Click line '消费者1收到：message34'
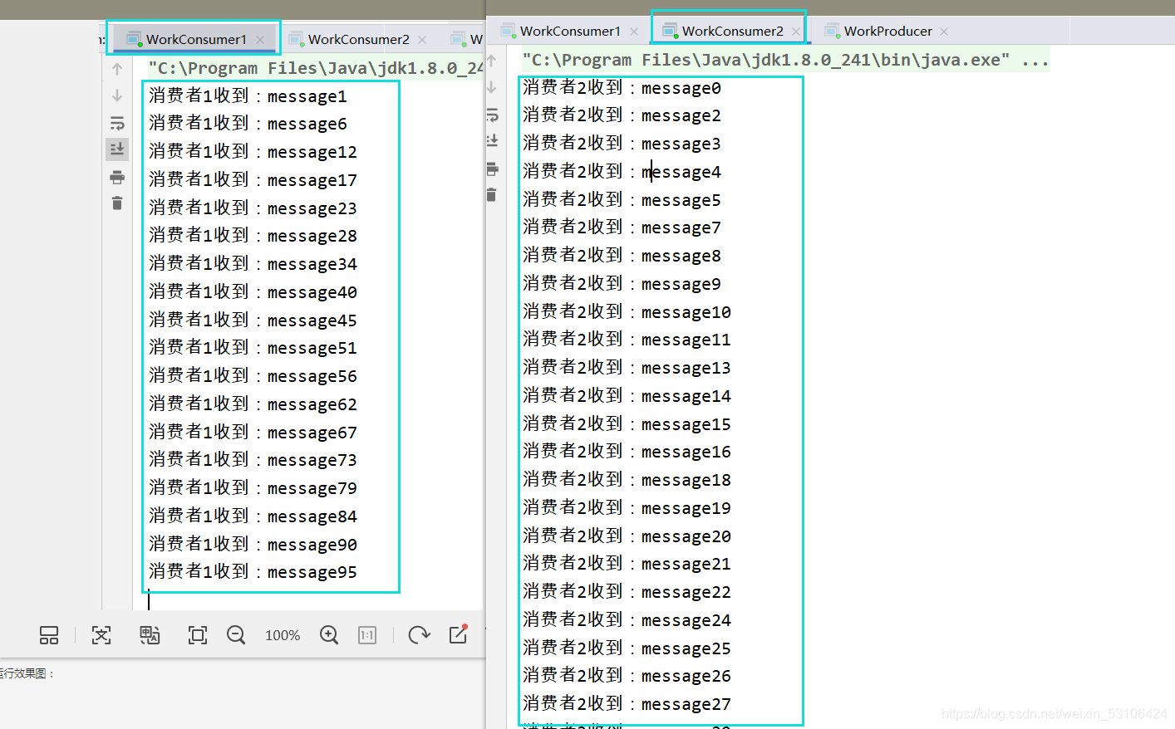This screenshot has width=1175, height=729. [x=253, y=264]
